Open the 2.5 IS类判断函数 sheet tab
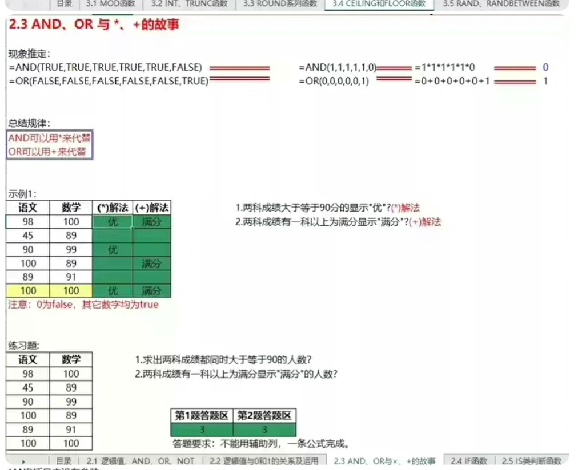The height and width of the screenshot is (470, 578). tap(532, 461)
